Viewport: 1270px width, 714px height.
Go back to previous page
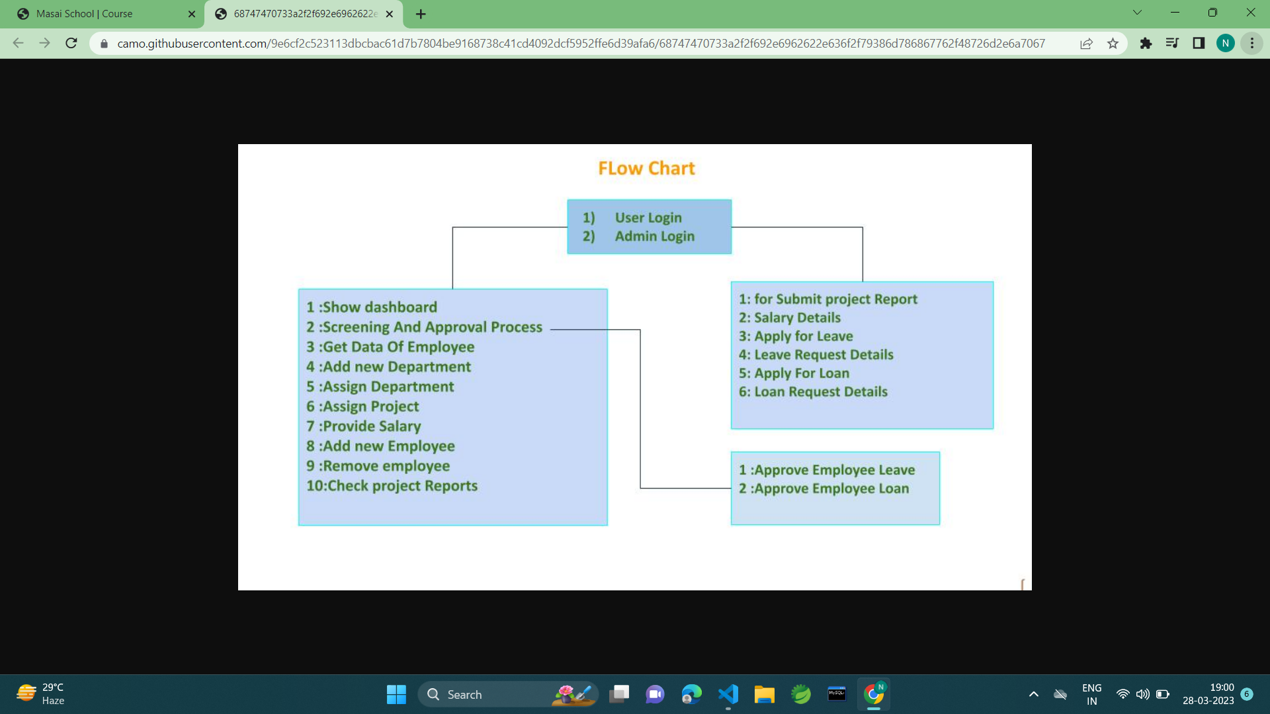pos(19,44)
